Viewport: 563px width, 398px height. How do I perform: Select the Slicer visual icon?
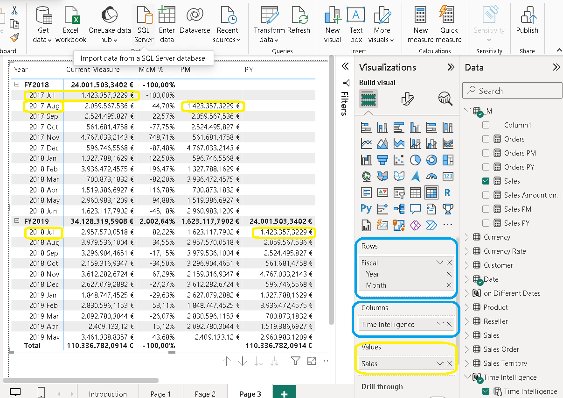coord(399,192)
